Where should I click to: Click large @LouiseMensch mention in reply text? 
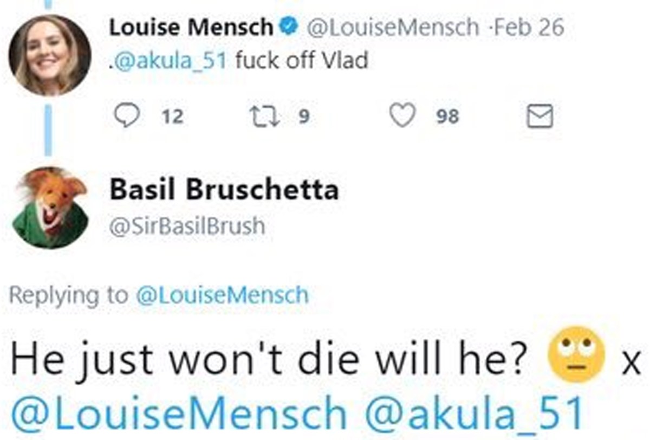point(179,413)
